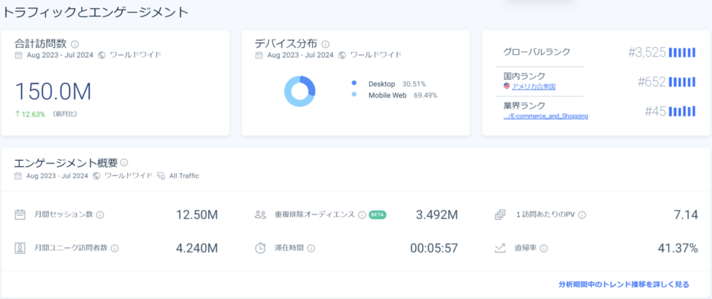The width and height of the screenshot is (712, 299).
Task: Click Desktop legend blue dot
Action: [x=354, y=83]
